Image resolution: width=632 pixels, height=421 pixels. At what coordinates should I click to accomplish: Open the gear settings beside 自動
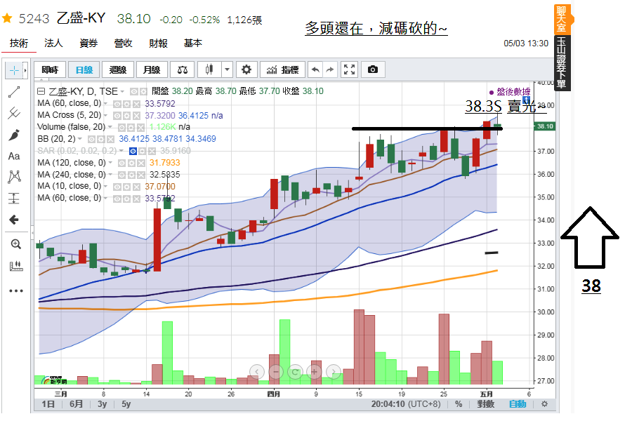[x=544, y=403]
